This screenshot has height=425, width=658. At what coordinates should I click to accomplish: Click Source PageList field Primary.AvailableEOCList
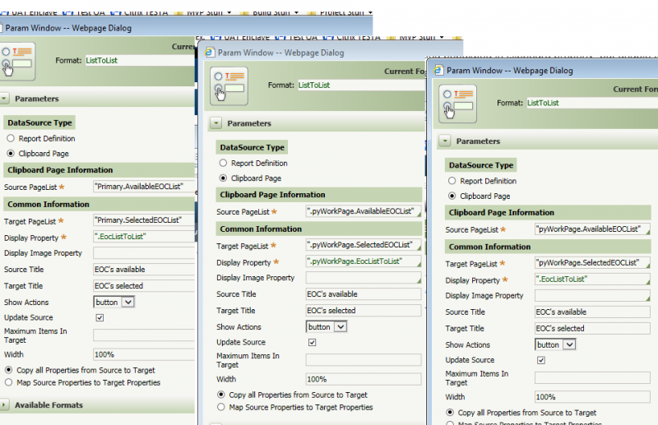click(144, 187)
